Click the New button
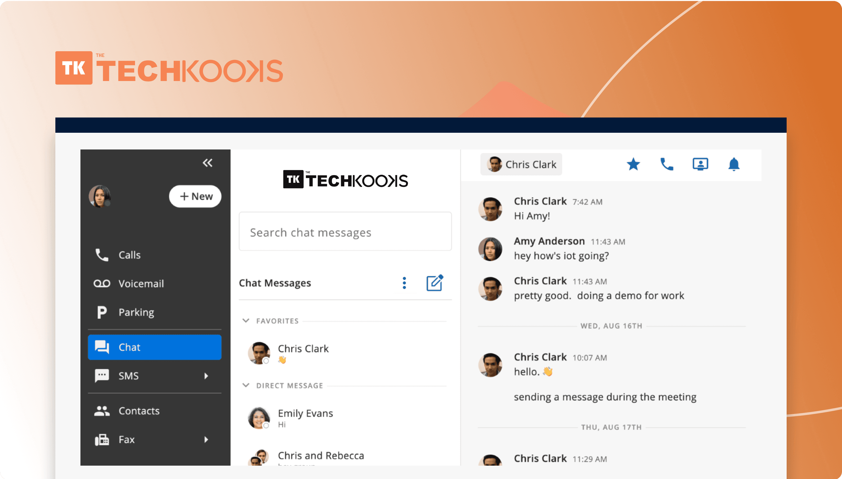Viewport: 842px width, 479px height. click(195, 197)
